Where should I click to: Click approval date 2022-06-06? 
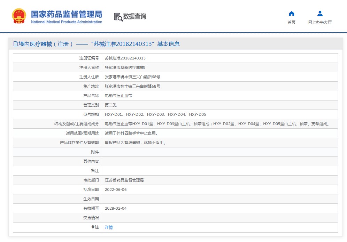coord(116,189)
